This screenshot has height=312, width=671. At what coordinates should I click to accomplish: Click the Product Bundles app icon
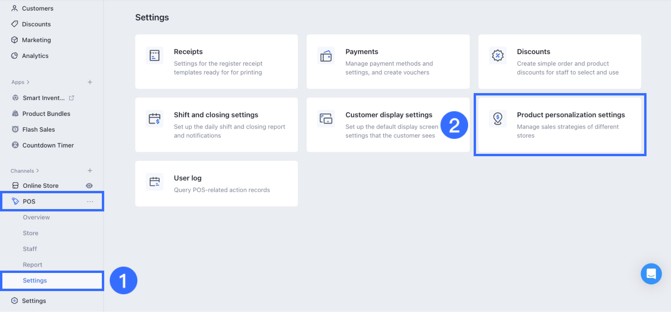tap(15, 114)
